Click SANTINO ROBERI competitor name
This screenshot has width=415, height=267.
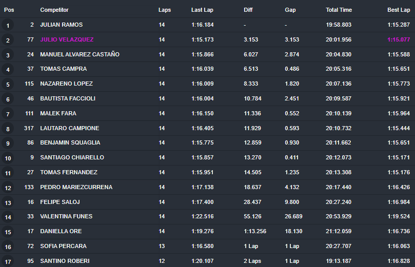[65, 261]
